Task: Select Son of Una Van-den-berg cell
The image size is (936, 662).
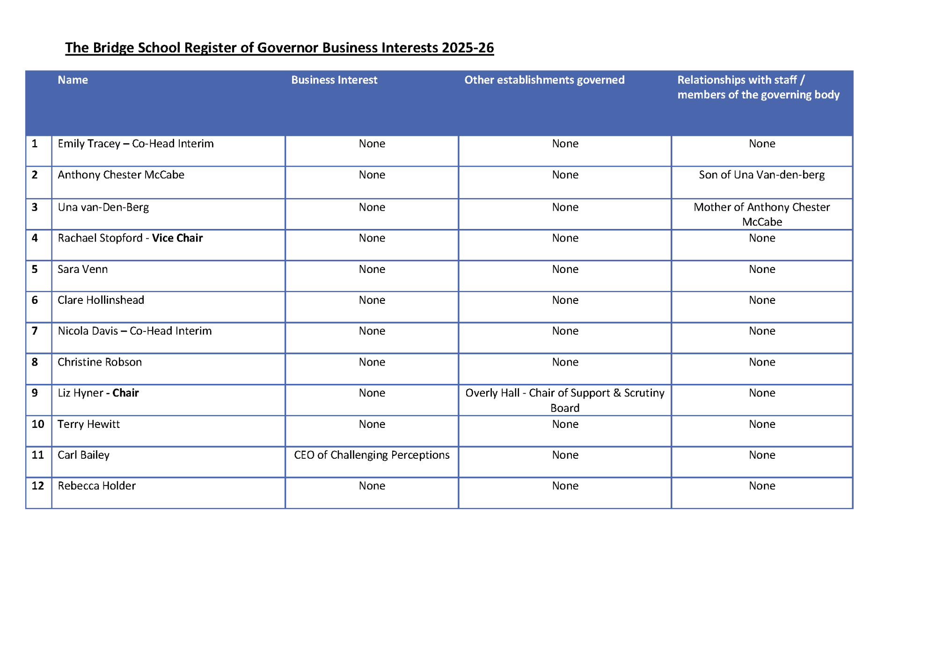Action: coord(761,175)
